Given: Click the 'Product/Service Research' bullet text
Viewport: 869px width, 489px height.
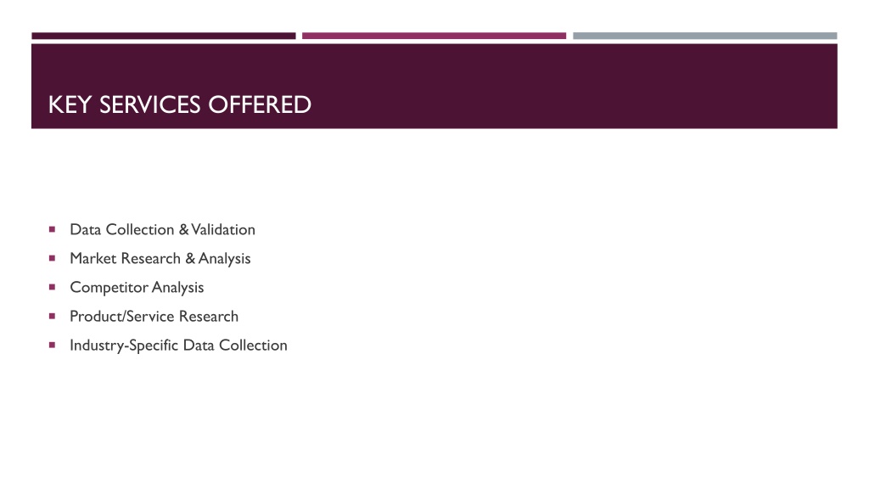Looking at the screenshot, I should pyautogui.click(x=154, y=317).
